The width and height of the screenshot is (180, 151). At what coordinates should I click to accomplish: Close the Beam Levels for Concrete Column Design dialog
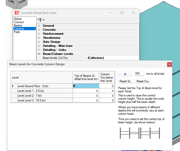pos(169,65)
